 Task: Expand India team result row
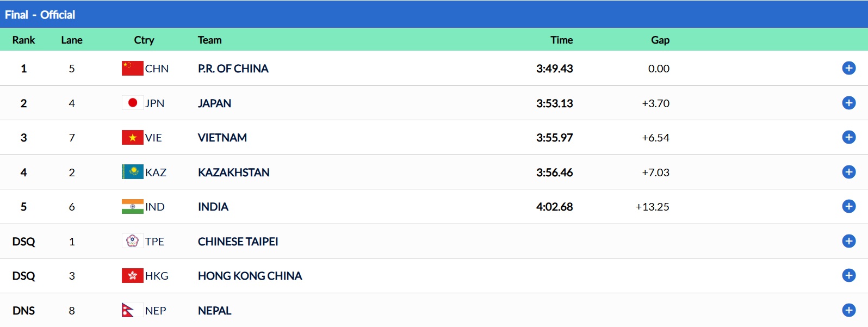pos(848,206)
